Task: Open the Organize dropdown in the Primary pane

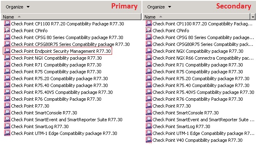Action: point(18,7)
